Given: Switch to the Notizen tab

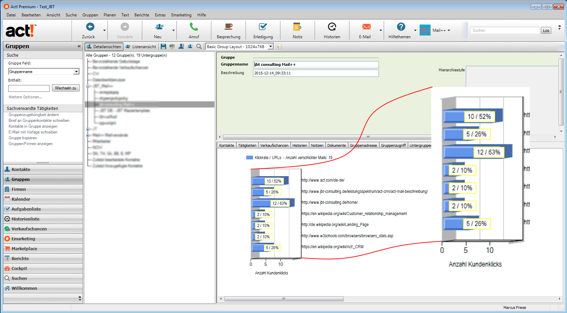Looking at the screenshot, I should pos(317,145).
